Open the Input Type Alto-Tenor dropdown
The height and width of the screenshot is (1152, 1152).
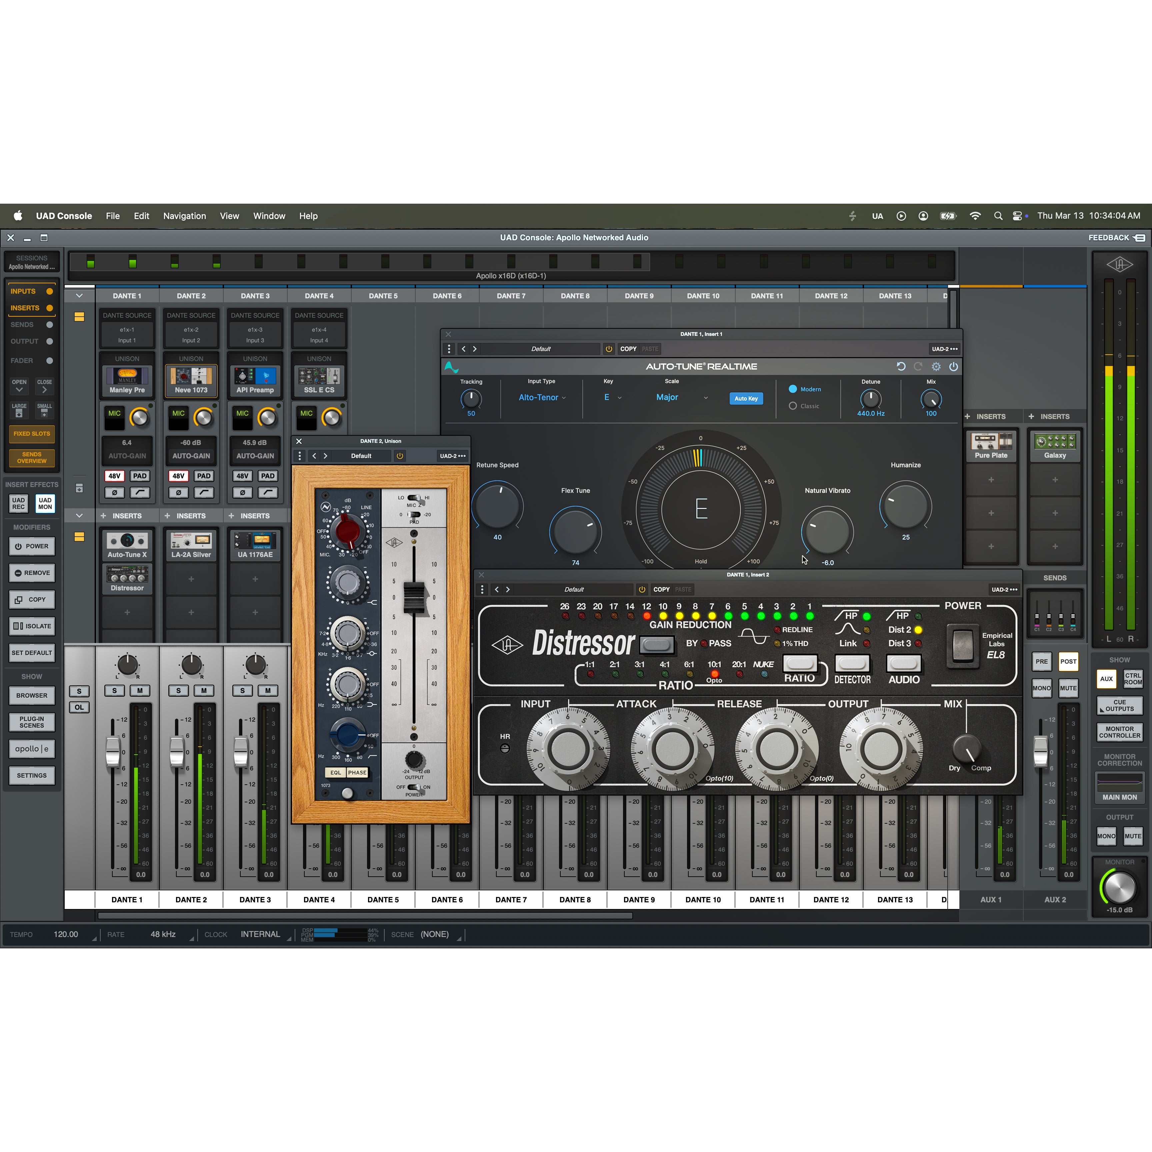[x=542, y=397]
